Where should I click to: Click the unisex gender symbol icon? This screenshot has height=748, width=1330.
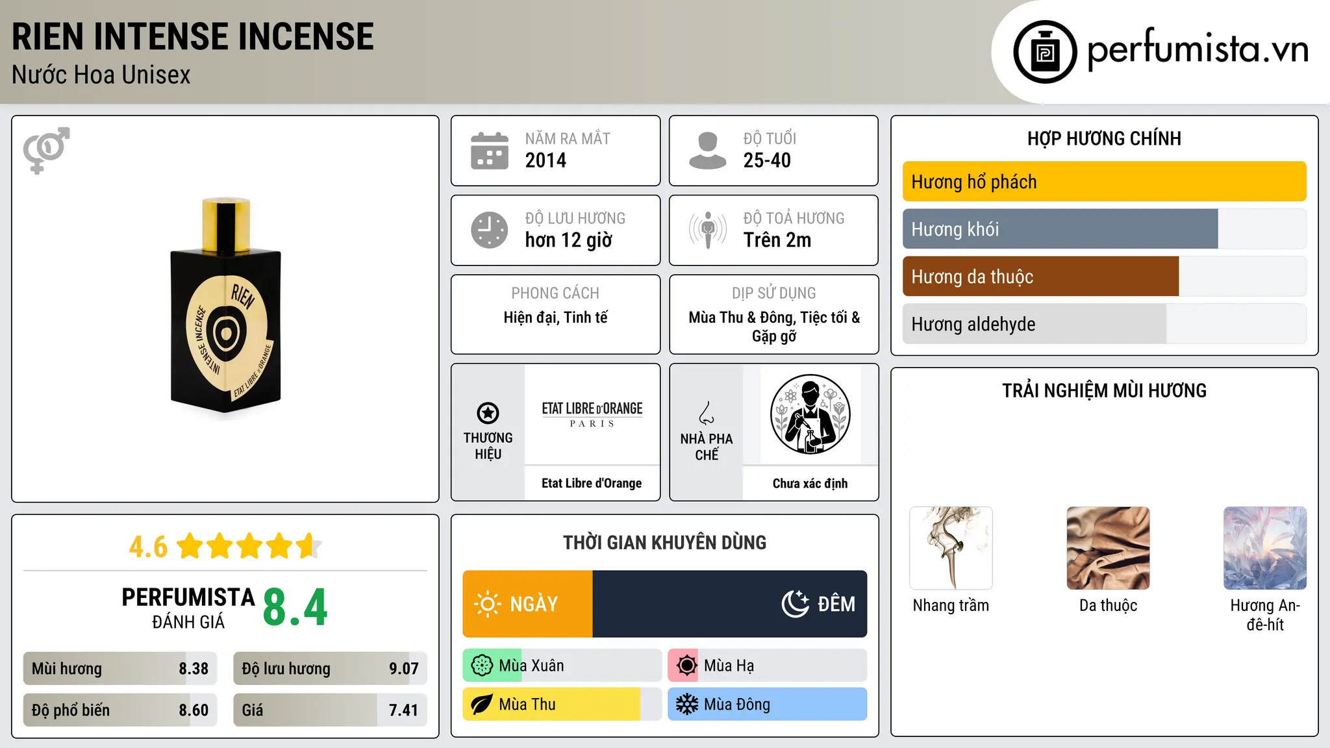46,150
